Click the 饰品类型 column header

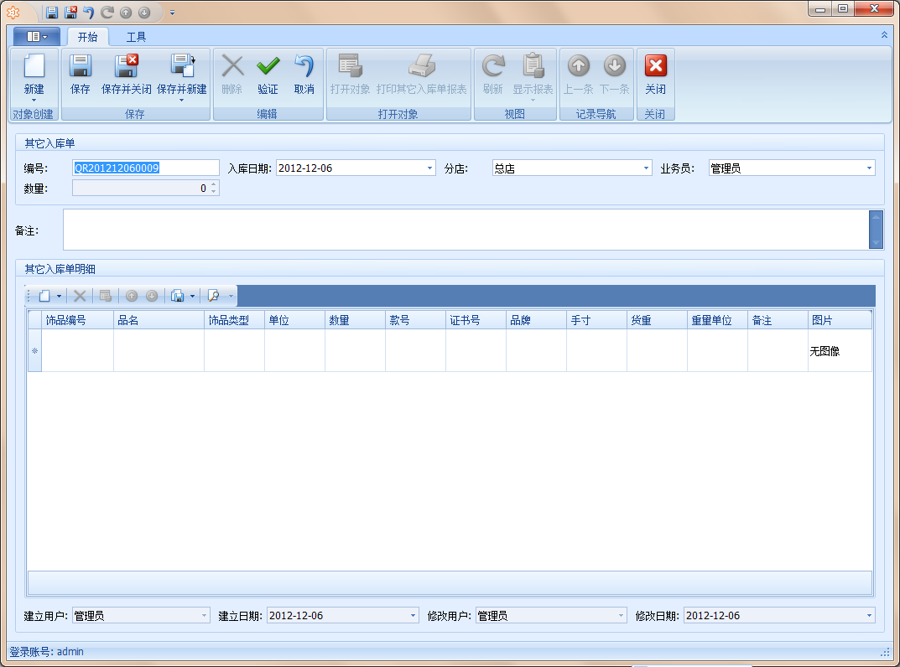click(x=235, y=320)
